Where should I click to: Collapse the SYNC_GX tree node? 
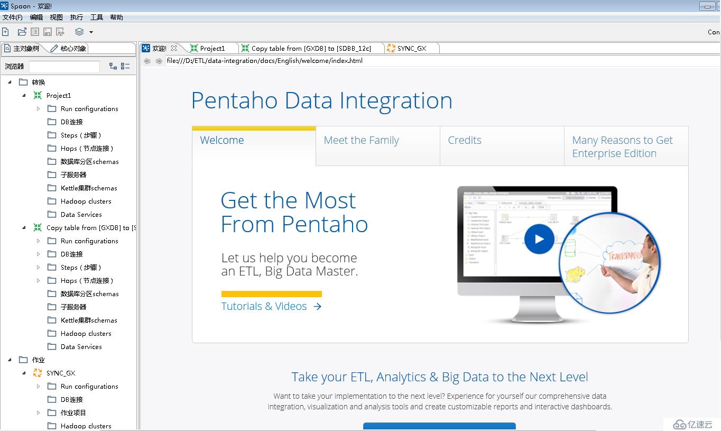[x=24, y=373]
